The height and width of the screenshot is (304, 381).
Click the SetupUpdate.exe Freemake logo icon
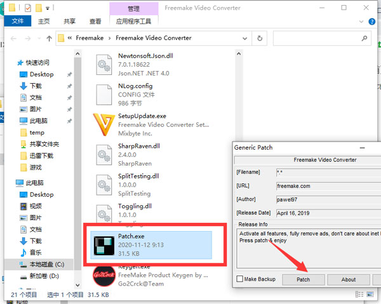104,125
